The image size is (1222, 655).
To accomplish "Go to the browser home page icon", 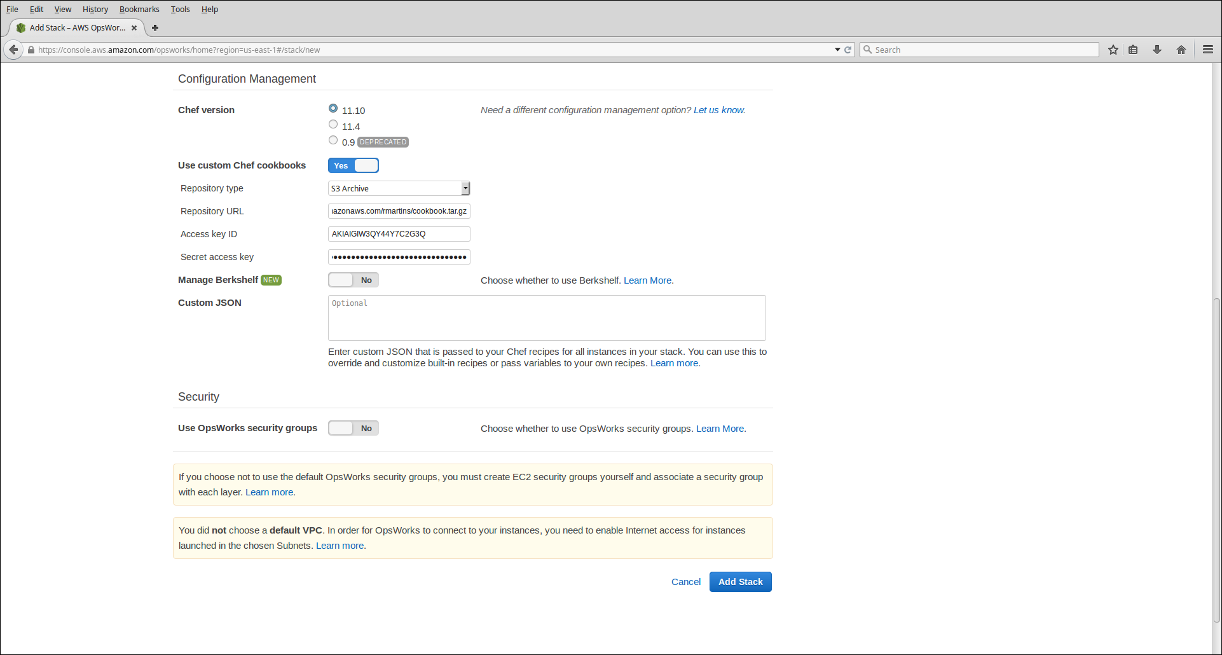I will (1181, 50).
